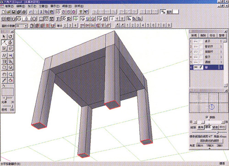
Task: Click the color swatch box in tool palette
Action: pyautogui.click(x=7, y=92)
